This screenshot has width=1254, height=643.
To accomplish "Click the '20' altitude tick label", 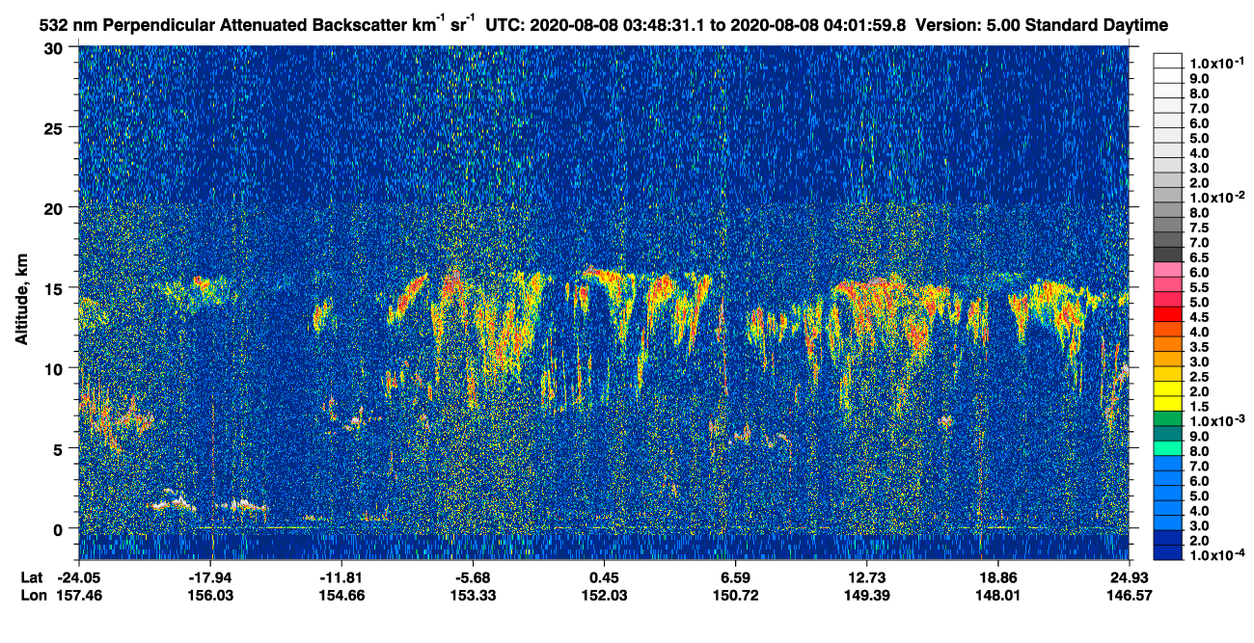I will pos(56,208).
